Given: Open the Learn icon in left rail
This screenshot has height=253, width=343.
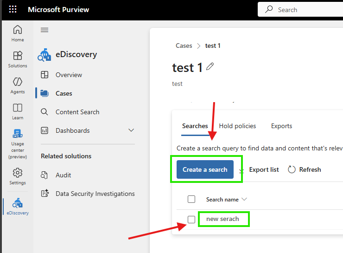Looking at the screenshot, I should [x=18, y=111].
